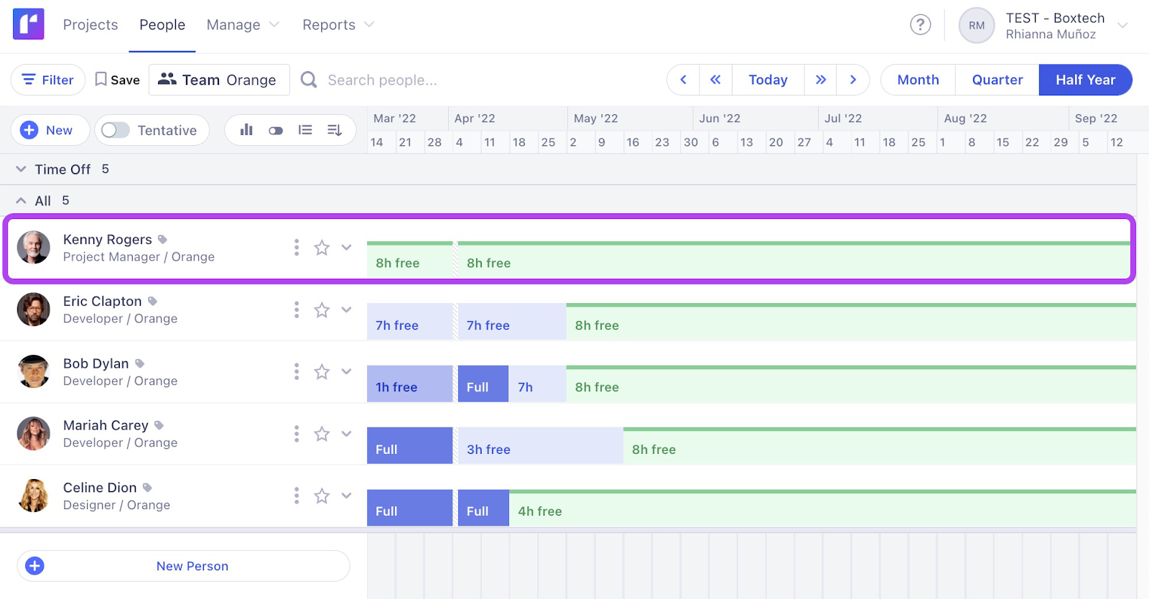Click Mariah Carey's Full allocation block
The height and width of the screenshot is (599, 1149).
[409, 447]
